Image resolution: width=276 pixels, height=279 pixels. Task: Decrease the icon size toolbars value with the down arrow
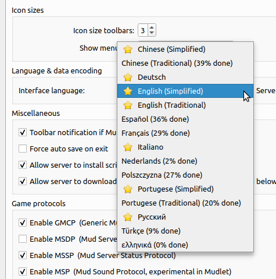tap(152, 33)
